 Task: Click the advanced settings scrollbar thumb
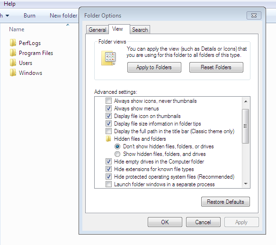click(x=245, y=126)
